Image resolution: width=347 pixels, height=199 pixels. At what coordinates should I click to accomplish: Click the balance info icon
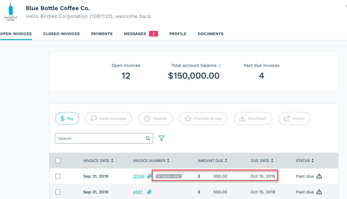coord(219,65)
